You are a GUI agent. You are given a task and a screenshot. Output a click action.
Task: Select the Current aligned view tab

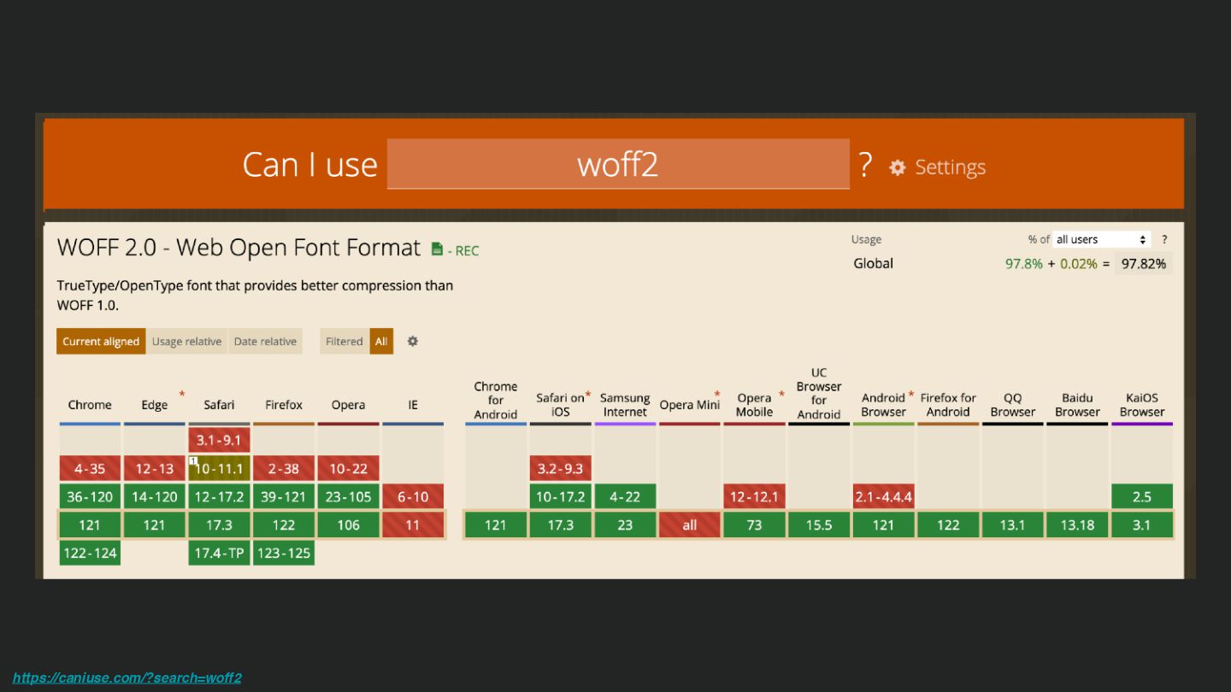(x=101, y=341)
